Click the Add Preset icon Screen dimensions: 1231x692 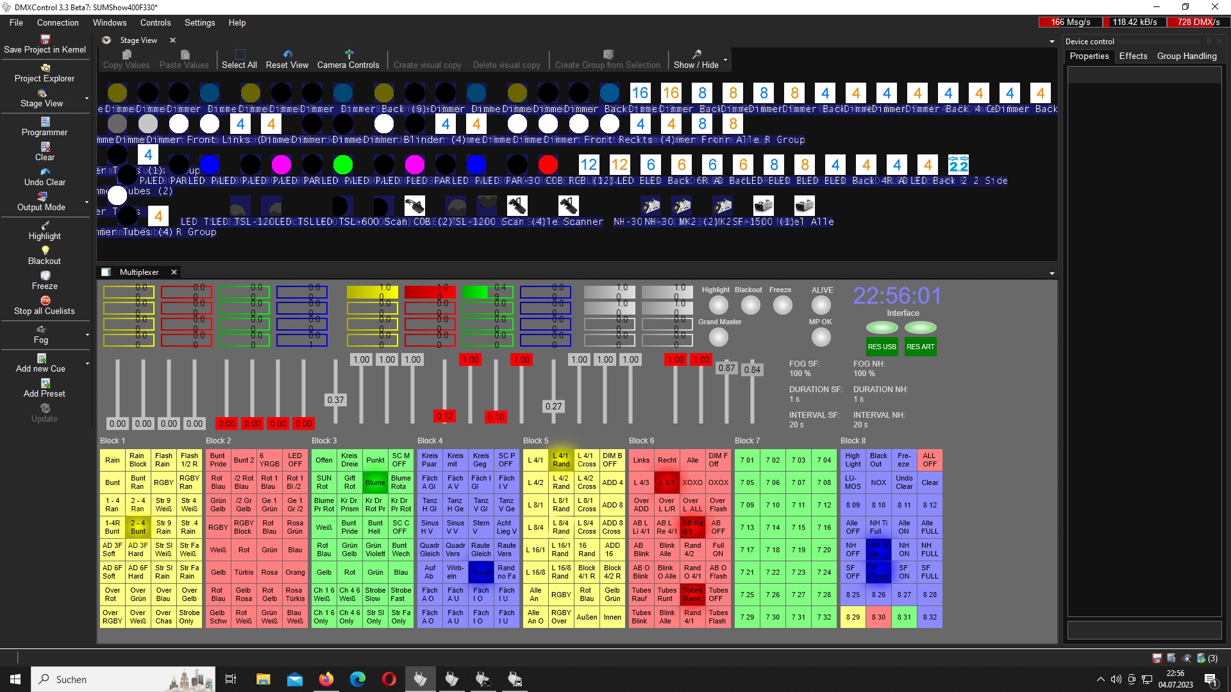coord(45,383)
